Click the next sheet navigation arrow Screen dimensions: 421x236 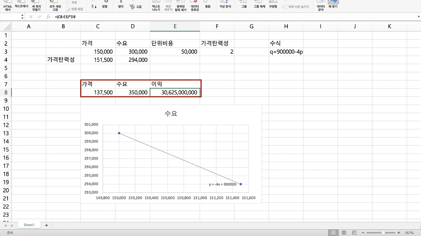coord(12,226)
